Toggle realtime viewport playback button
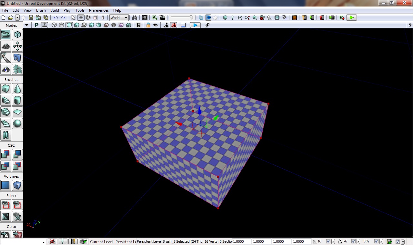Viewport: 413px width, 245px height. point(195,25)
